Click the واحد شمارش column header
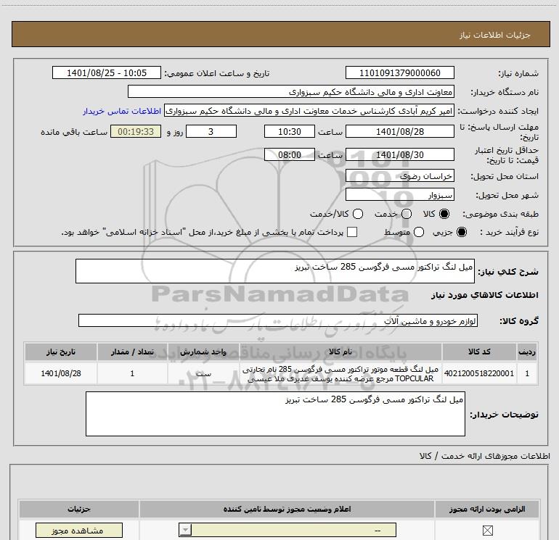559x540 pixels. click(203, 352)
